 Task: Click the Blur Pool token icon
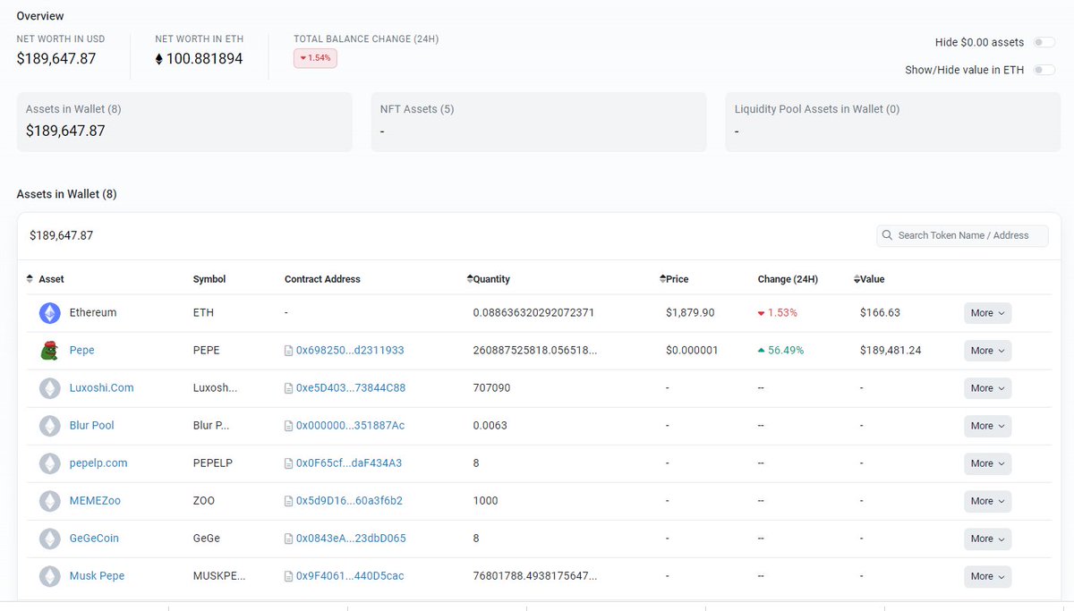point(49,426)
